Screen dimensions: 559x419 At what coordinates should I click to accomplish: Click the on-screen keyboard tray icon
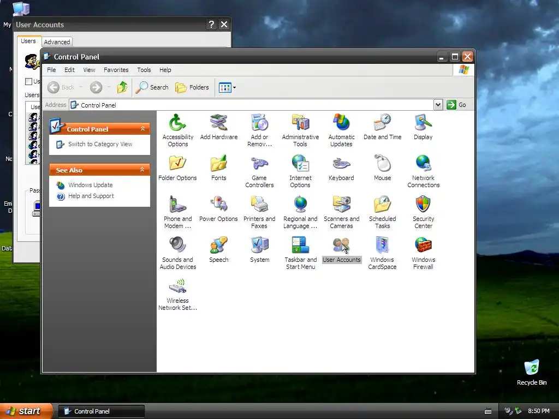click(488, 411)
